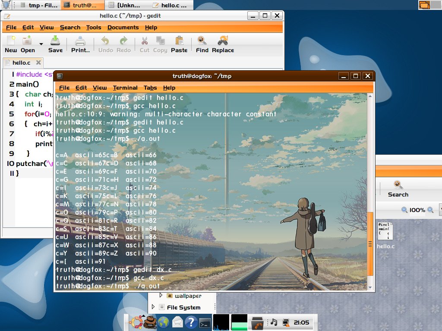442x331 pixels.
Task: Open the gedit Edit menu
Action: click(x=28, y=28)
